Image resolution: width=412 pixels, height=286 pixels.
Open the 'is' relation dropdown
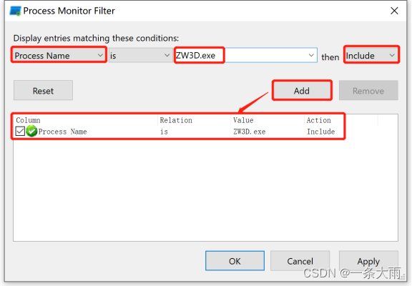pyautogui.click(x=140, y=56)
